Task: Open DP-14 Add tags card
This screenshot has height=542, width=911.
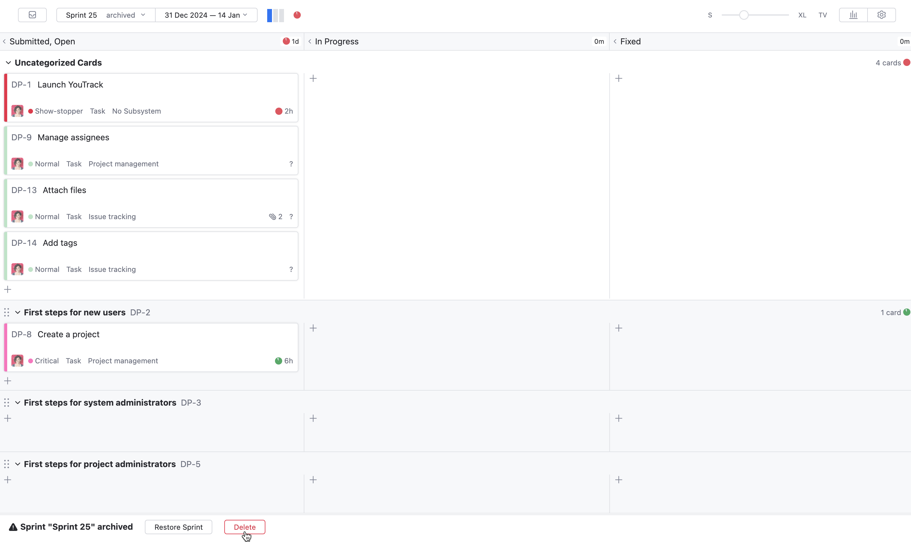Action: coord(60,243)
